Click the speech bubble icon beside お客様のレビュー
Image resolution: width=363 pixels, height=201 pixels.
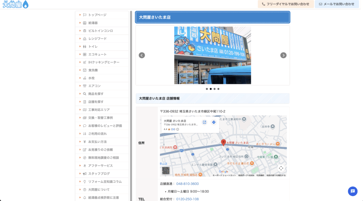[84, 126]
